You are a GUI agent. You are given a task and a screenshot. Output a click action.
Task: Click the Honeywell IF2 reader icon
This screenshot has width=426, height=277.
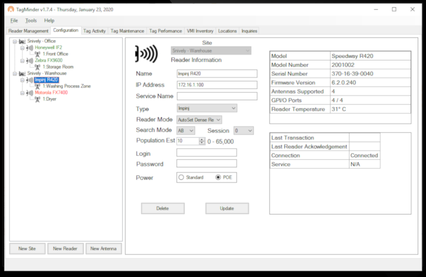coord(30,48)
